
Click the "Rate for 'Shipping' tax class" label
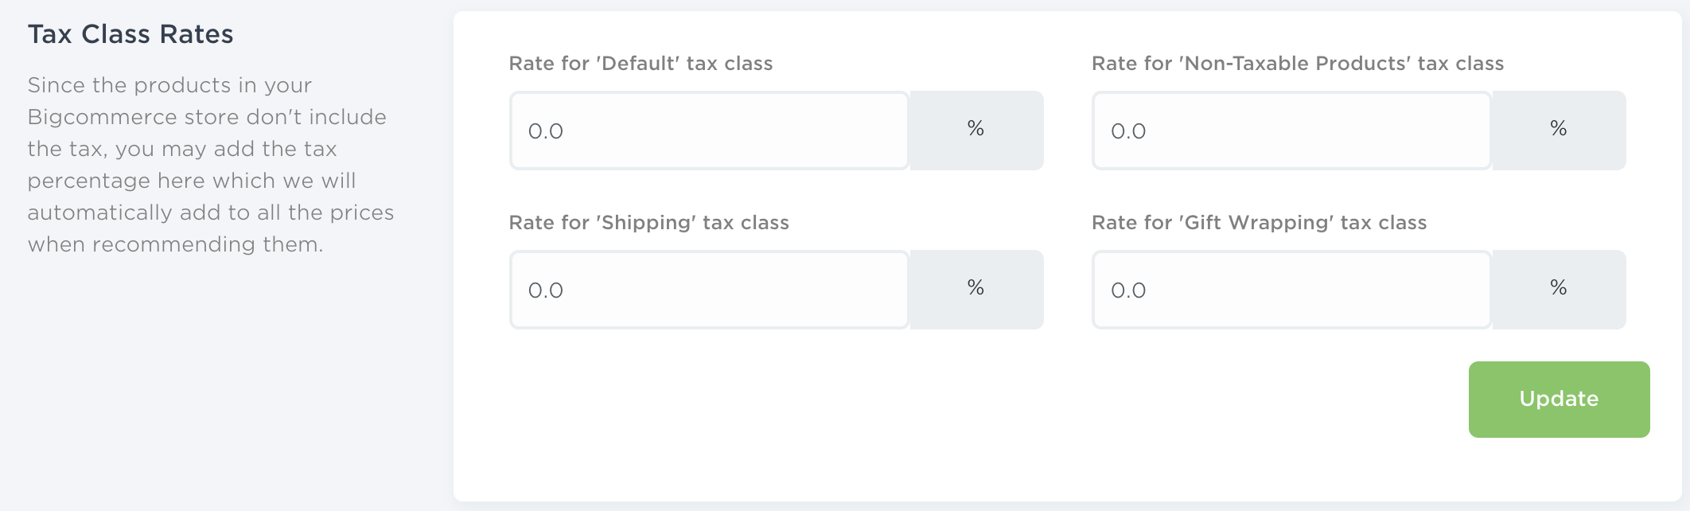tap(648, 223)
